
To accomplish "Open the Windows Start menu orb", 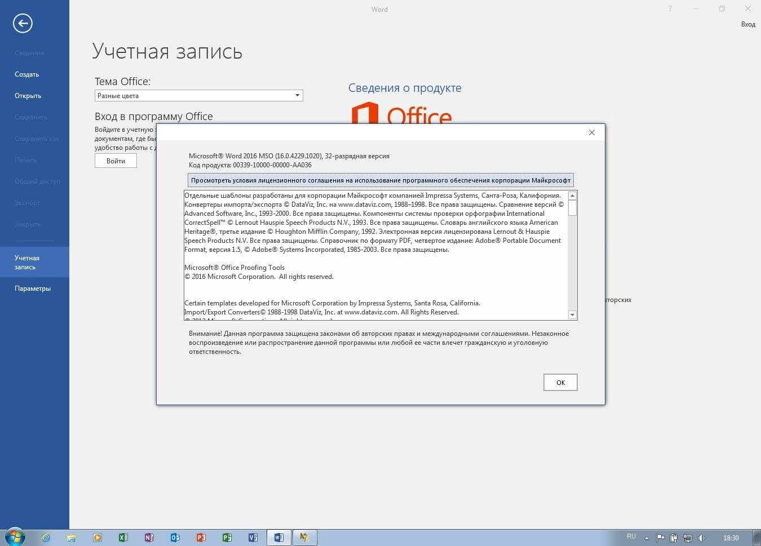I will click(14, 537).
